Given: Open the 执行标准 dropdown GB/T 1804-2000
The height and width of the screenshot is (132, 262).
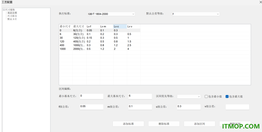Looking at the screenshot, I should (x=111, y=14).
